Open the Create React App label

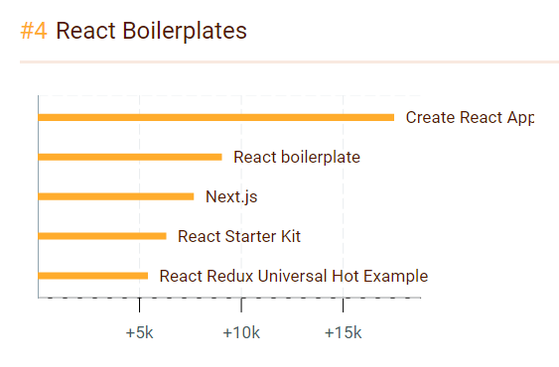coord(470,118)
